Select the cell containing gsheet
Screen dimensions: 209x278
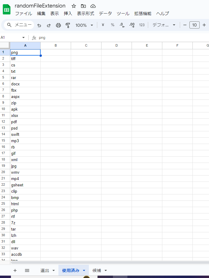click(x=25, y=185)
